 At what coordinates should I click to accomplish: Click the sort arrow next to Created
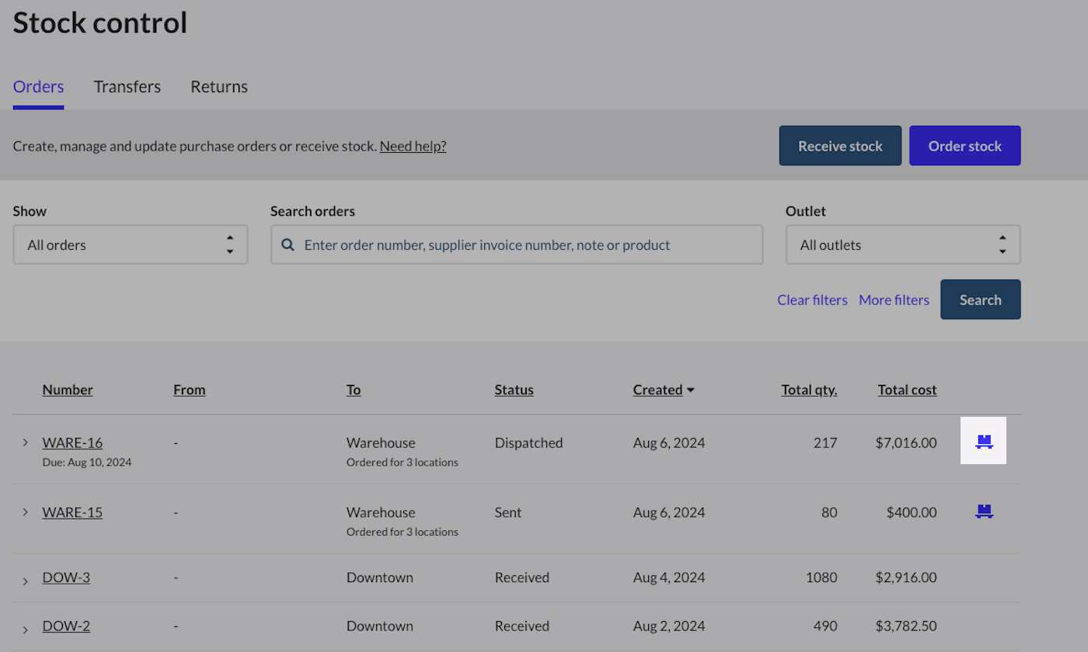tap(691, 390)
